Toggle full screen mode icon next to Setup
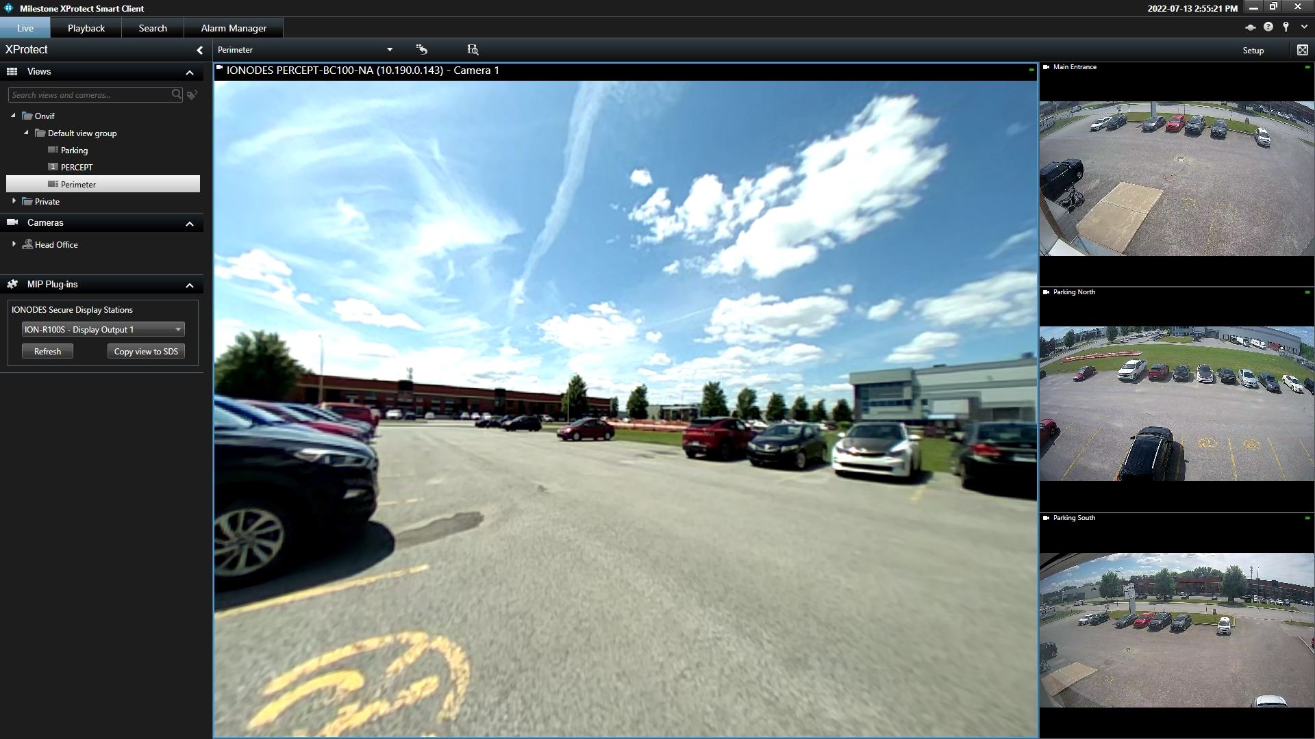The height and width of the screenshot is (739, 1315). tap(1303, 50)
